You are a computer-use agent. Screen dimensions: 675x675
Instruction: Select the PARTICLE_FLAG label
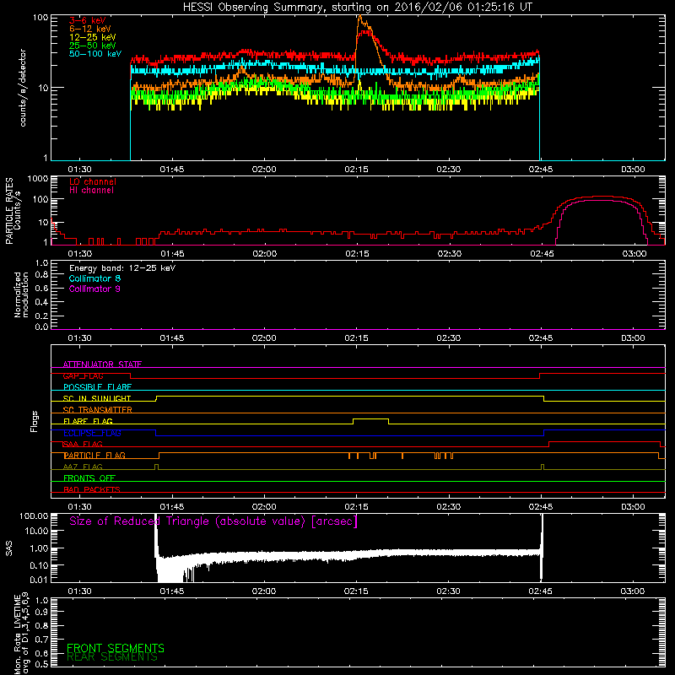click(x=94, y=456)
